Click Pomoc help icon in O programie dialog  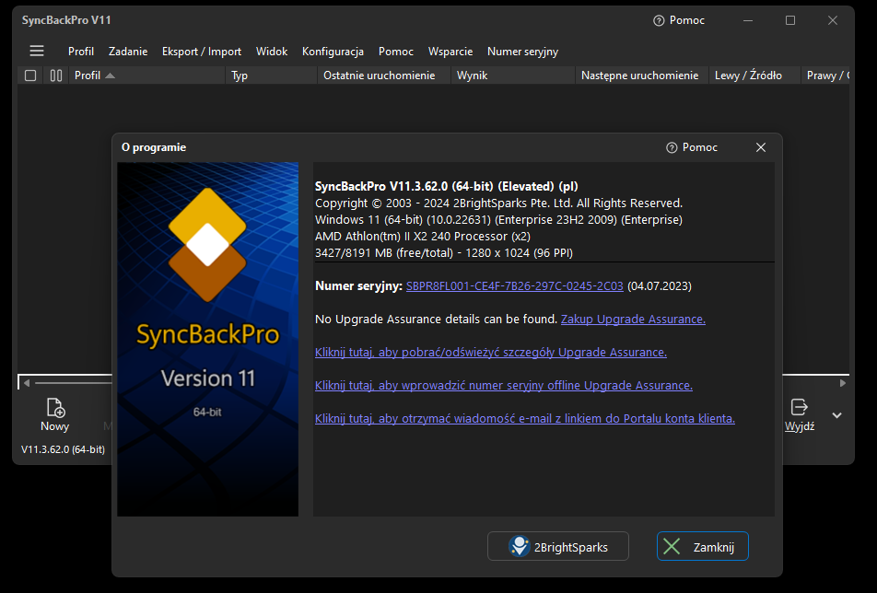tap(672, 147)
